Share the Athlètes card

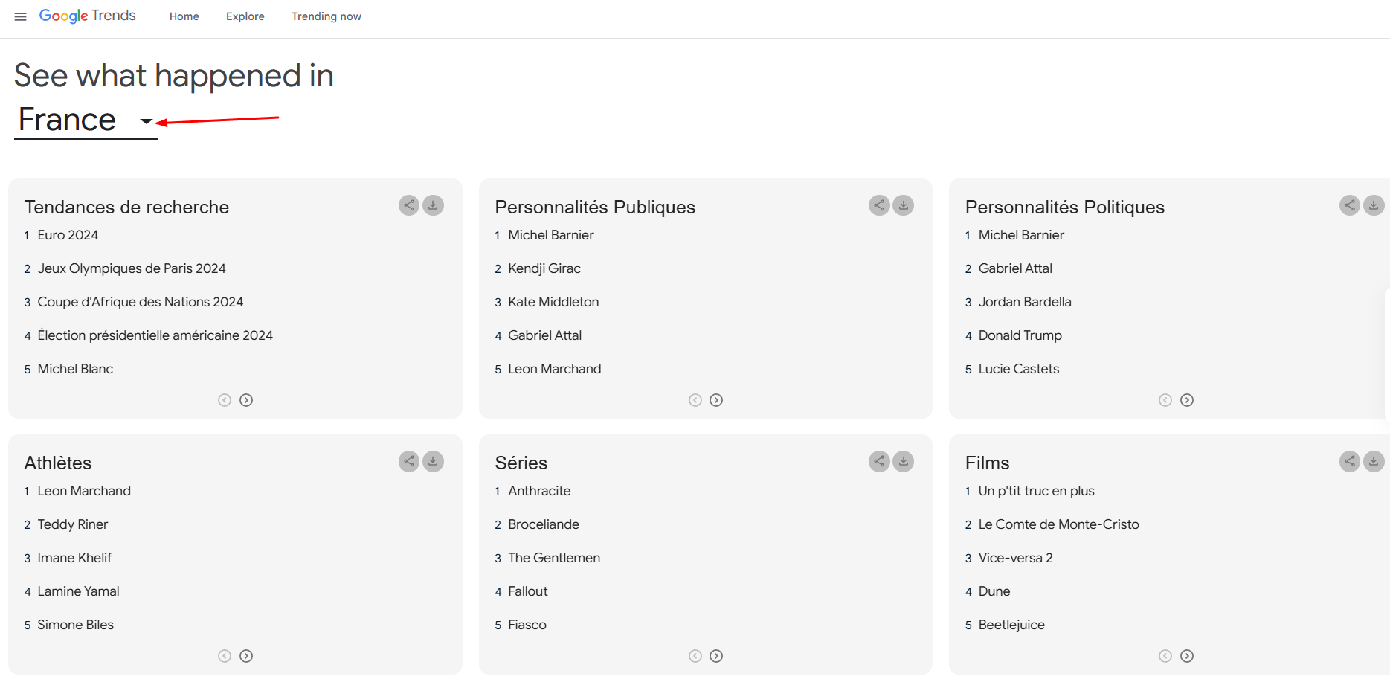409,461
